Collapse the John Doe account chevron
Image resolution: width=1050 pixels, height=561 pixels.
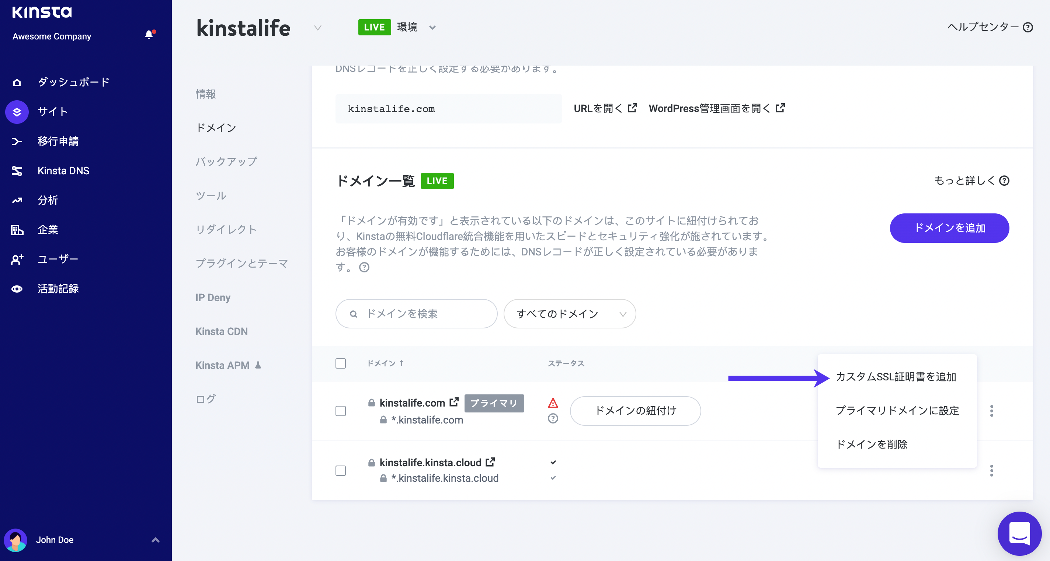[155, 540]
